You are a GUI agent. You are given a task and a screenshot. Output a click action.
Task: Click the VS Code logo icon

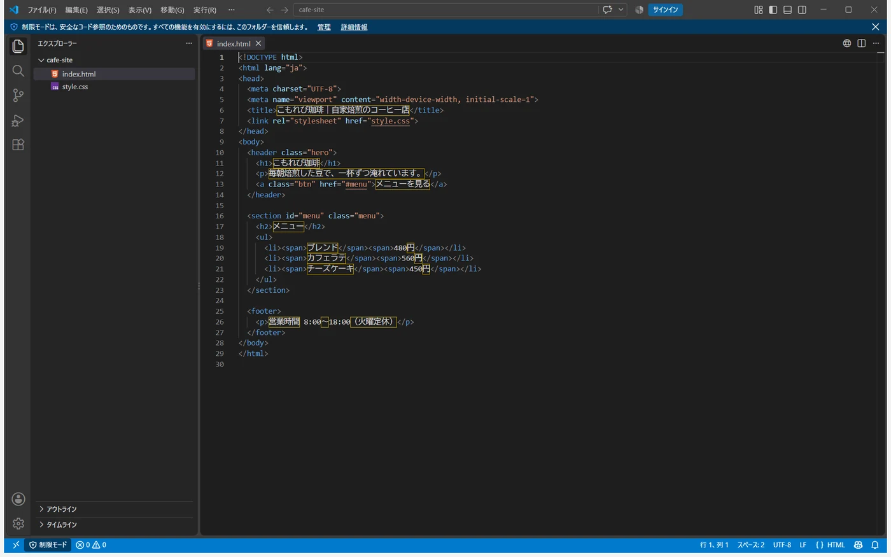click(13, 10)
